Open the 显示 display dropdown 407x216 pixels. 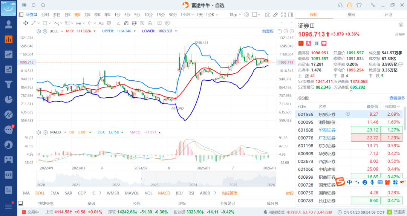pos(236,15)
